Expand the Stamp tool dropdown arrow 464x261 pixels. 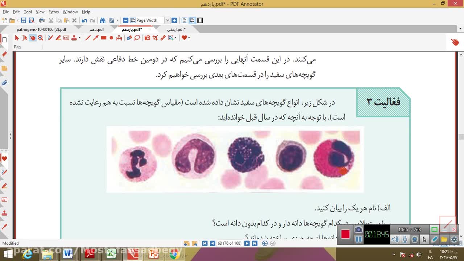click(79, 38)
